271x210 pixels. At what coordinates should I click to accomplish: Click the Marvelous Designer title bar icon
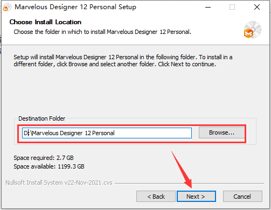pyautogui.click(x=7, y=7)
